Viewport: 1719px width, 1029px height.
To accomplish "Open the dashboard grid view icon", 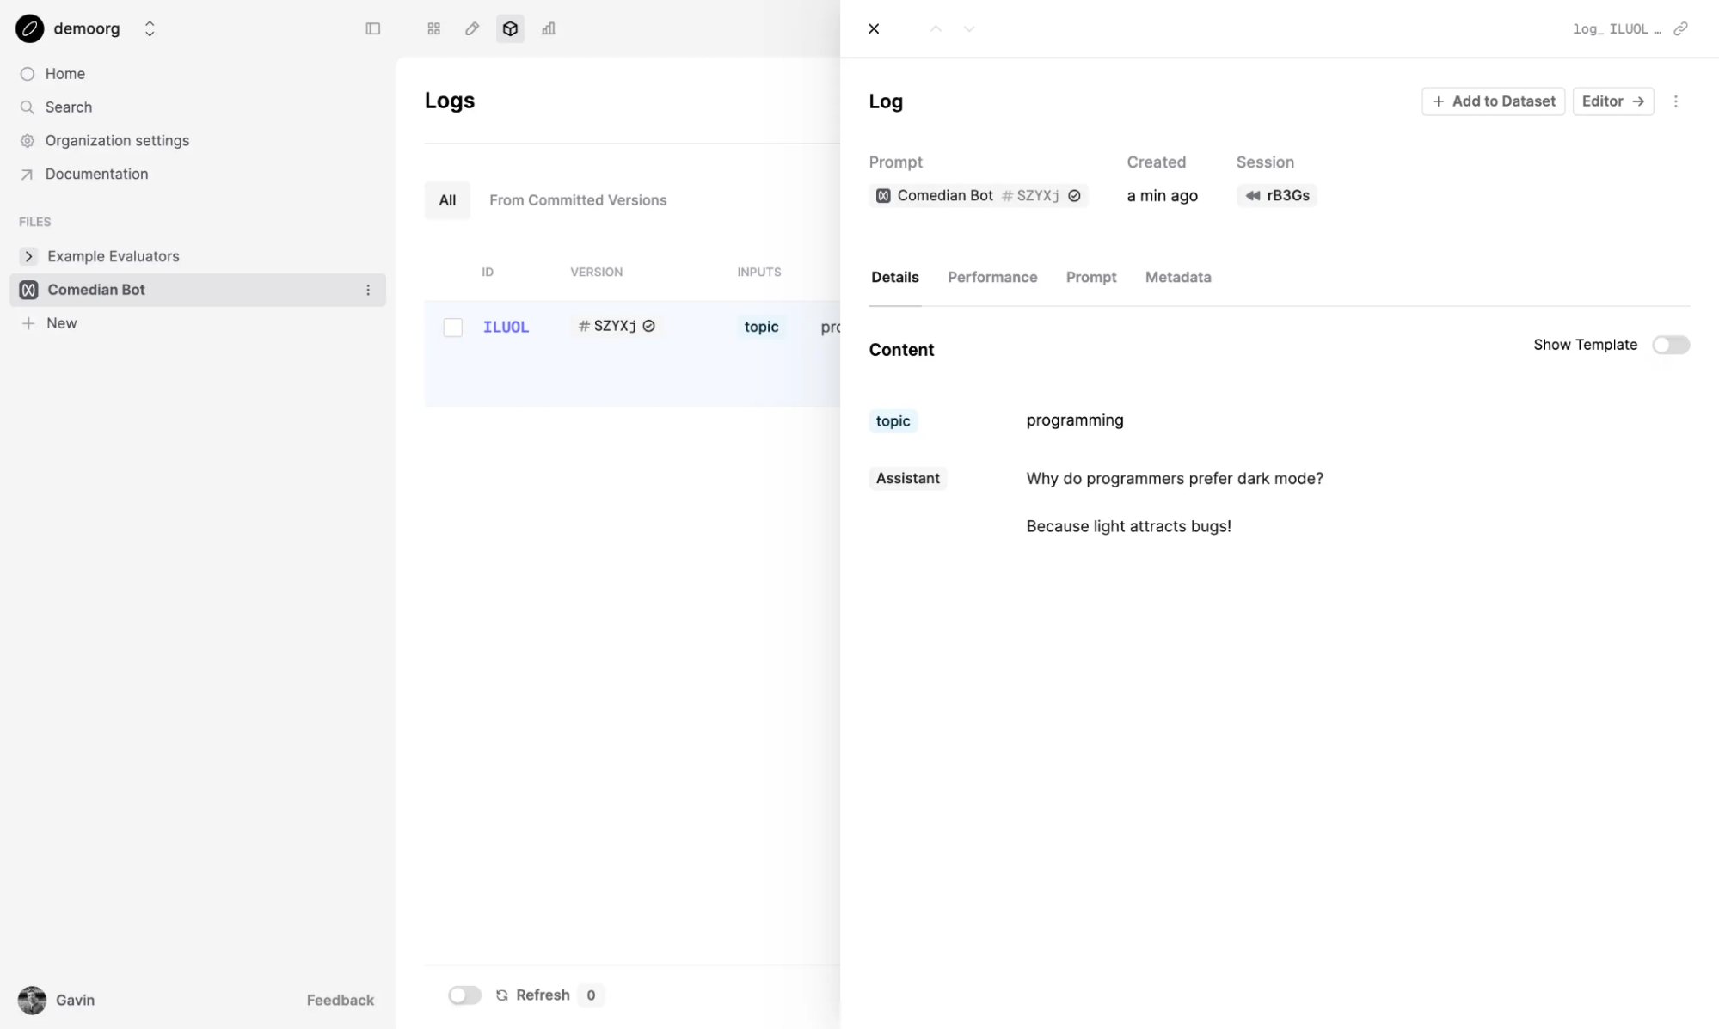I will coord(433,28).
